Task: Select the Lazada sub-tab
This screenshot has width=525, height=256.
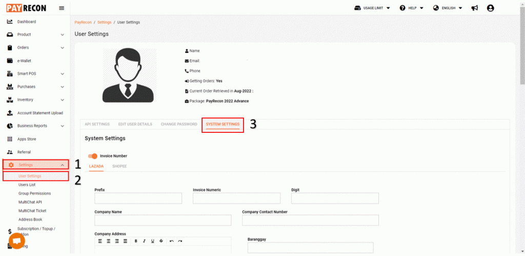Action: click(96, 166)
